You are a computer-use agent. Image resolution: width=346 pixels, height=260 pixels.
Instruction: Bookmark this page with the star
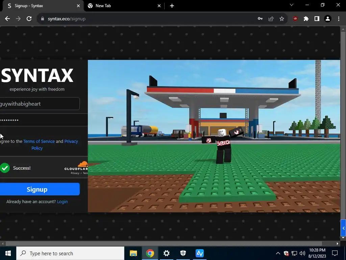point(282,19)
